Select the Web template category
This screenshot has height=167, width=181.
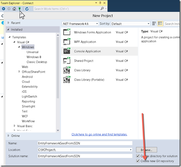coord(25,67)
